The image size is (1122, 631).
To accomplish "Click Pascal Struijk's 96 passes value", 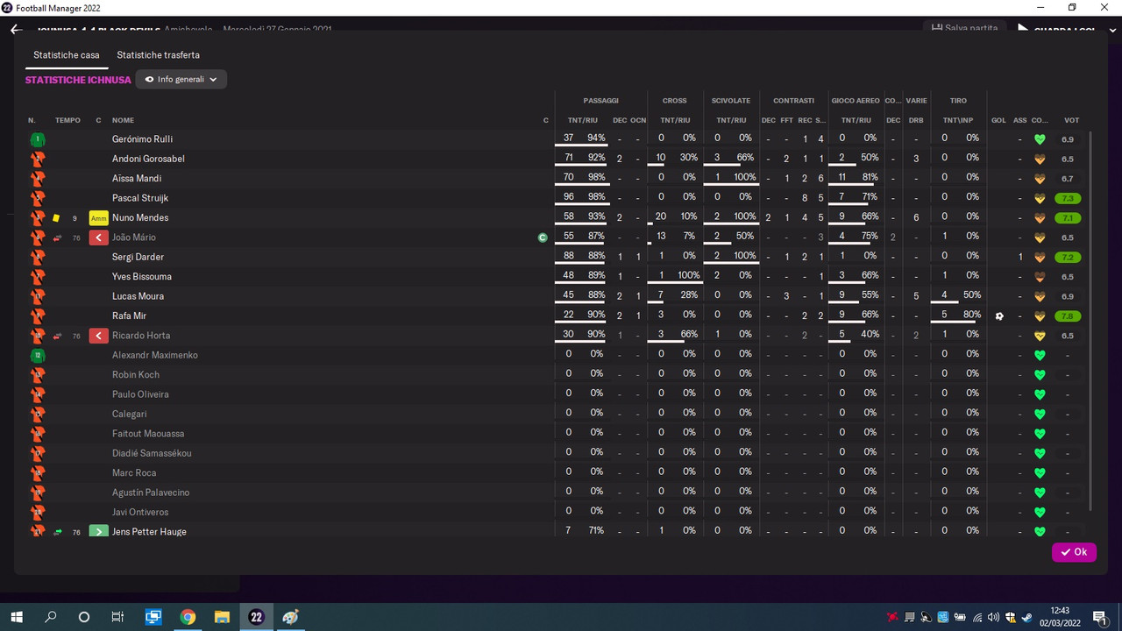I will click(568, 198).
